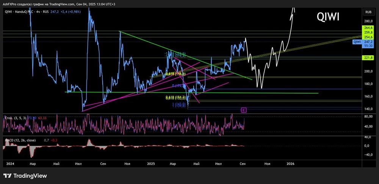Click the 55:30 countdown timer label
Image resolution: width=379 pixels, height=184 pixels.
click(369, 45)
